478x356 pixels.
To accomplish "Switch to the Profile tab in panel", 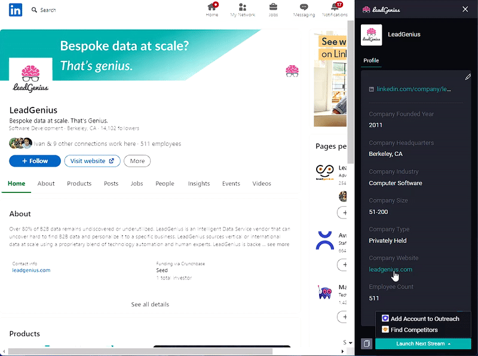I will click(371, 60).
